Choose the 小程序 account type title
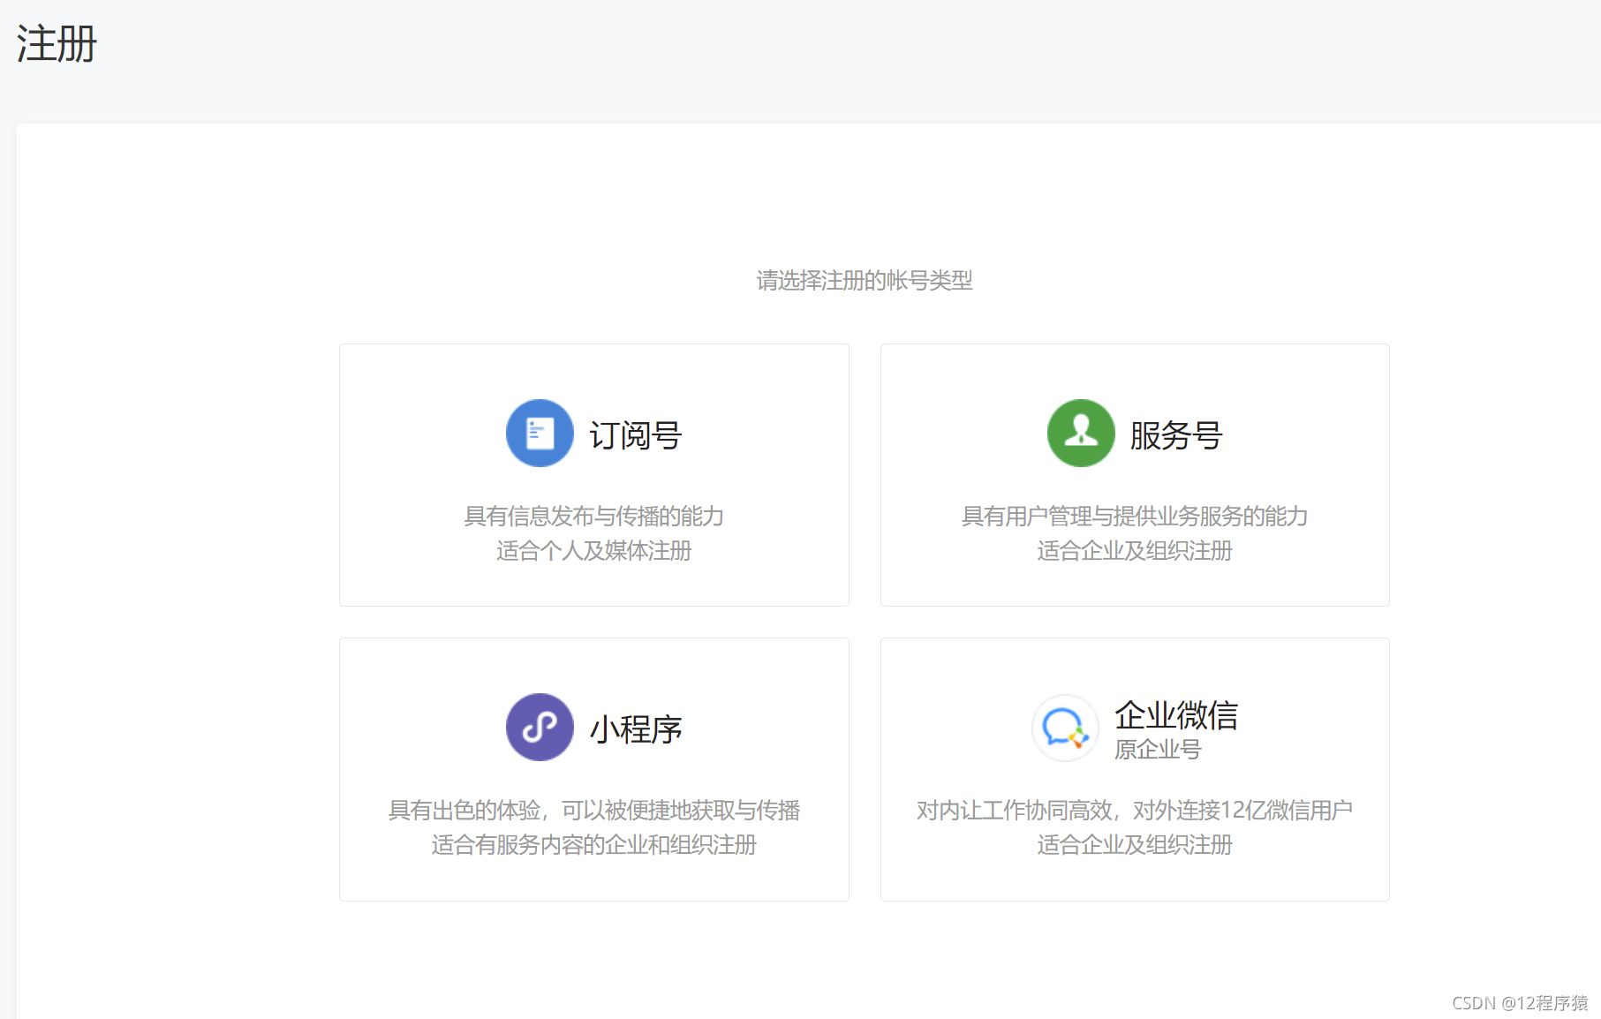This screenshot has height=1019, width=1601. tap(636, 729)
